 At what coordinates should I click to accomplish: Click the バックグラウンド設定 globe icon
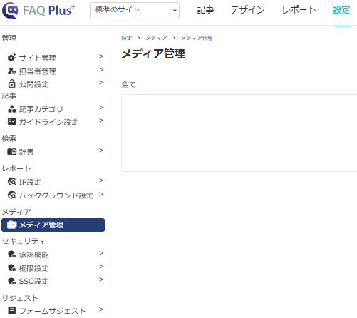(12, 195)
